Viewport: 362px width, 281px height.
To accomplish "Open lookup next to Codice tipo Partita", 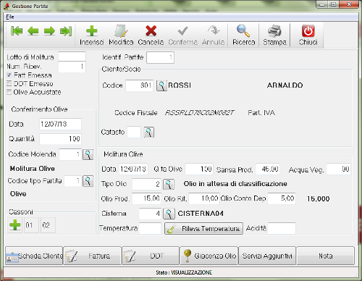I will [88, 181].
